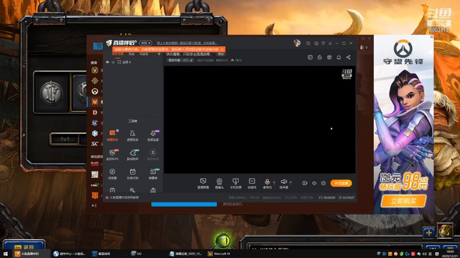
Task: Open the 房管助手 room manager tool
Action: coord(132,135)
